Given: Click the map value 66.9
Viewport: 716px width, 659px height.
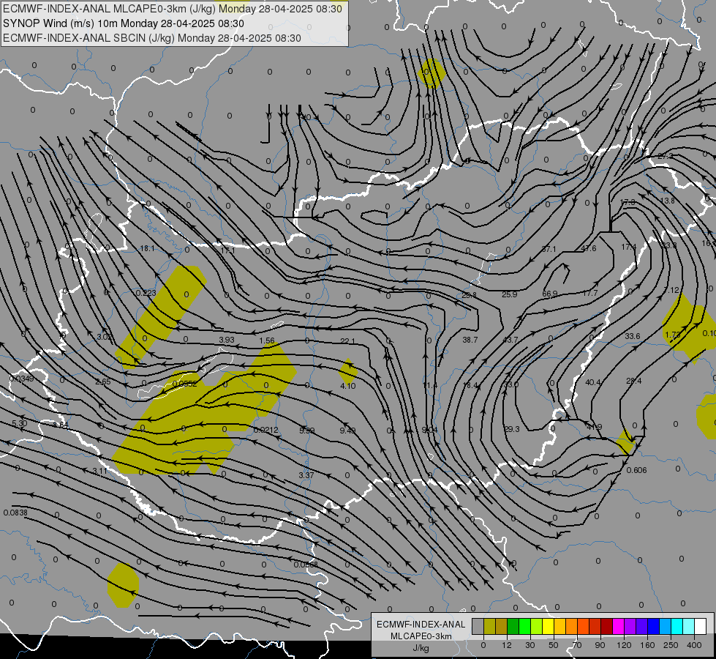Looking at the screenshot, I should click(x=550, y=294).
